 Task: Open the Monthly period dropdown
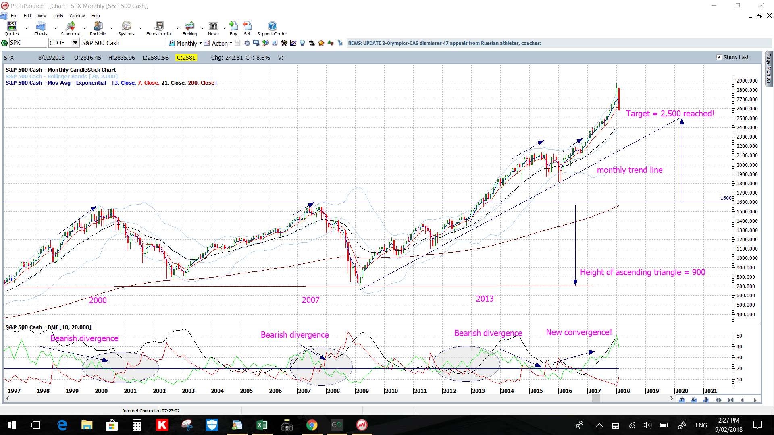tap(185, 43)
